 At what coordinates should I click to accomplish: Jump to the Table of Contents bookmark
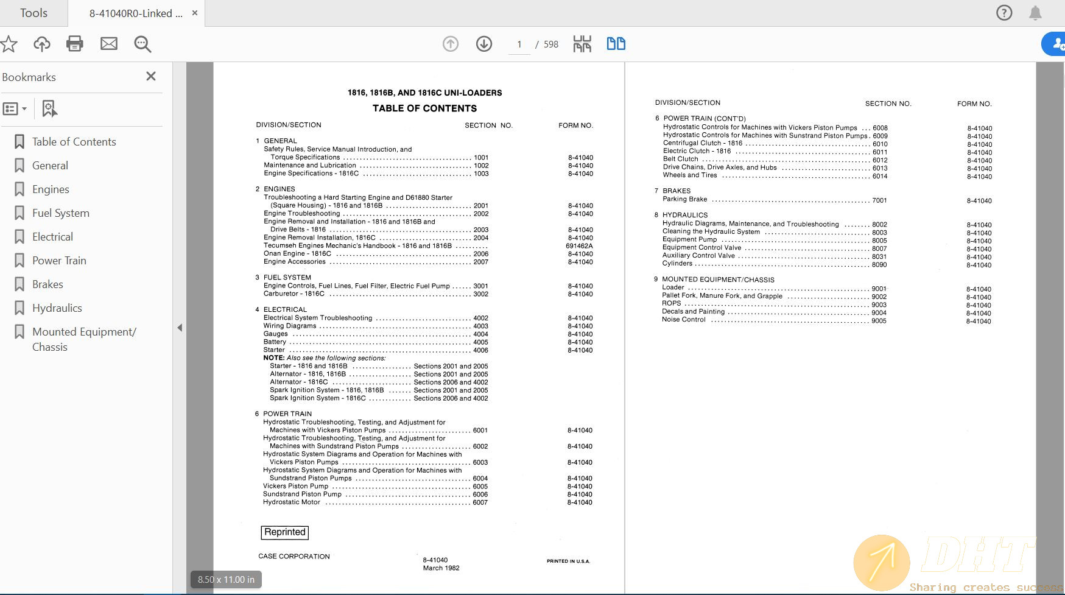point(74,141)
